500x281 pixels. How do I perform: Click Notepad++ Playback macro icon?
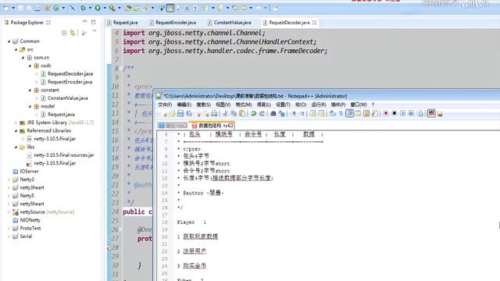[x=403, y=113]
